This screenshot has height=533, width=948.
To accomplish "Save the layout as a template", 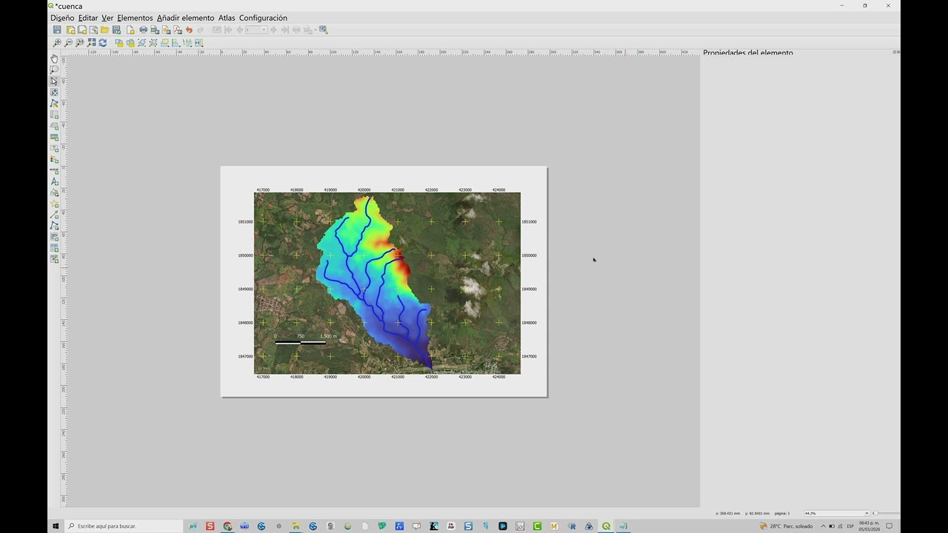I will [x=116, y=30].
